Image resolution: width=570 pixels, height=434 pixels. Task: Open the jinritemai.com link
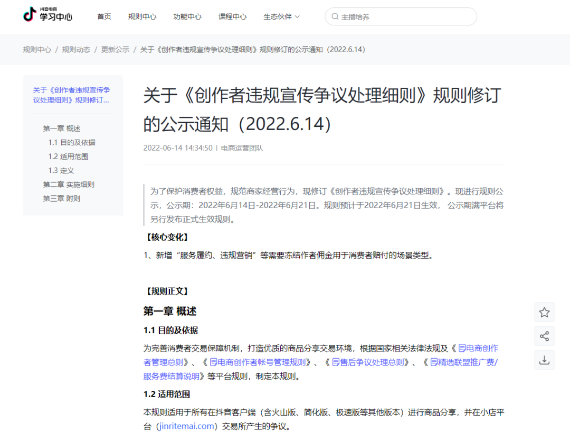point(187,426)
